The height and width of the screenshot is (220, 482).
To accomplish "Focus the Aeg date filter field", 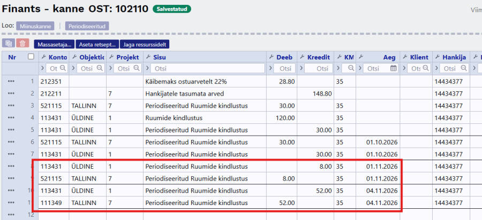I will pos(381,68).
